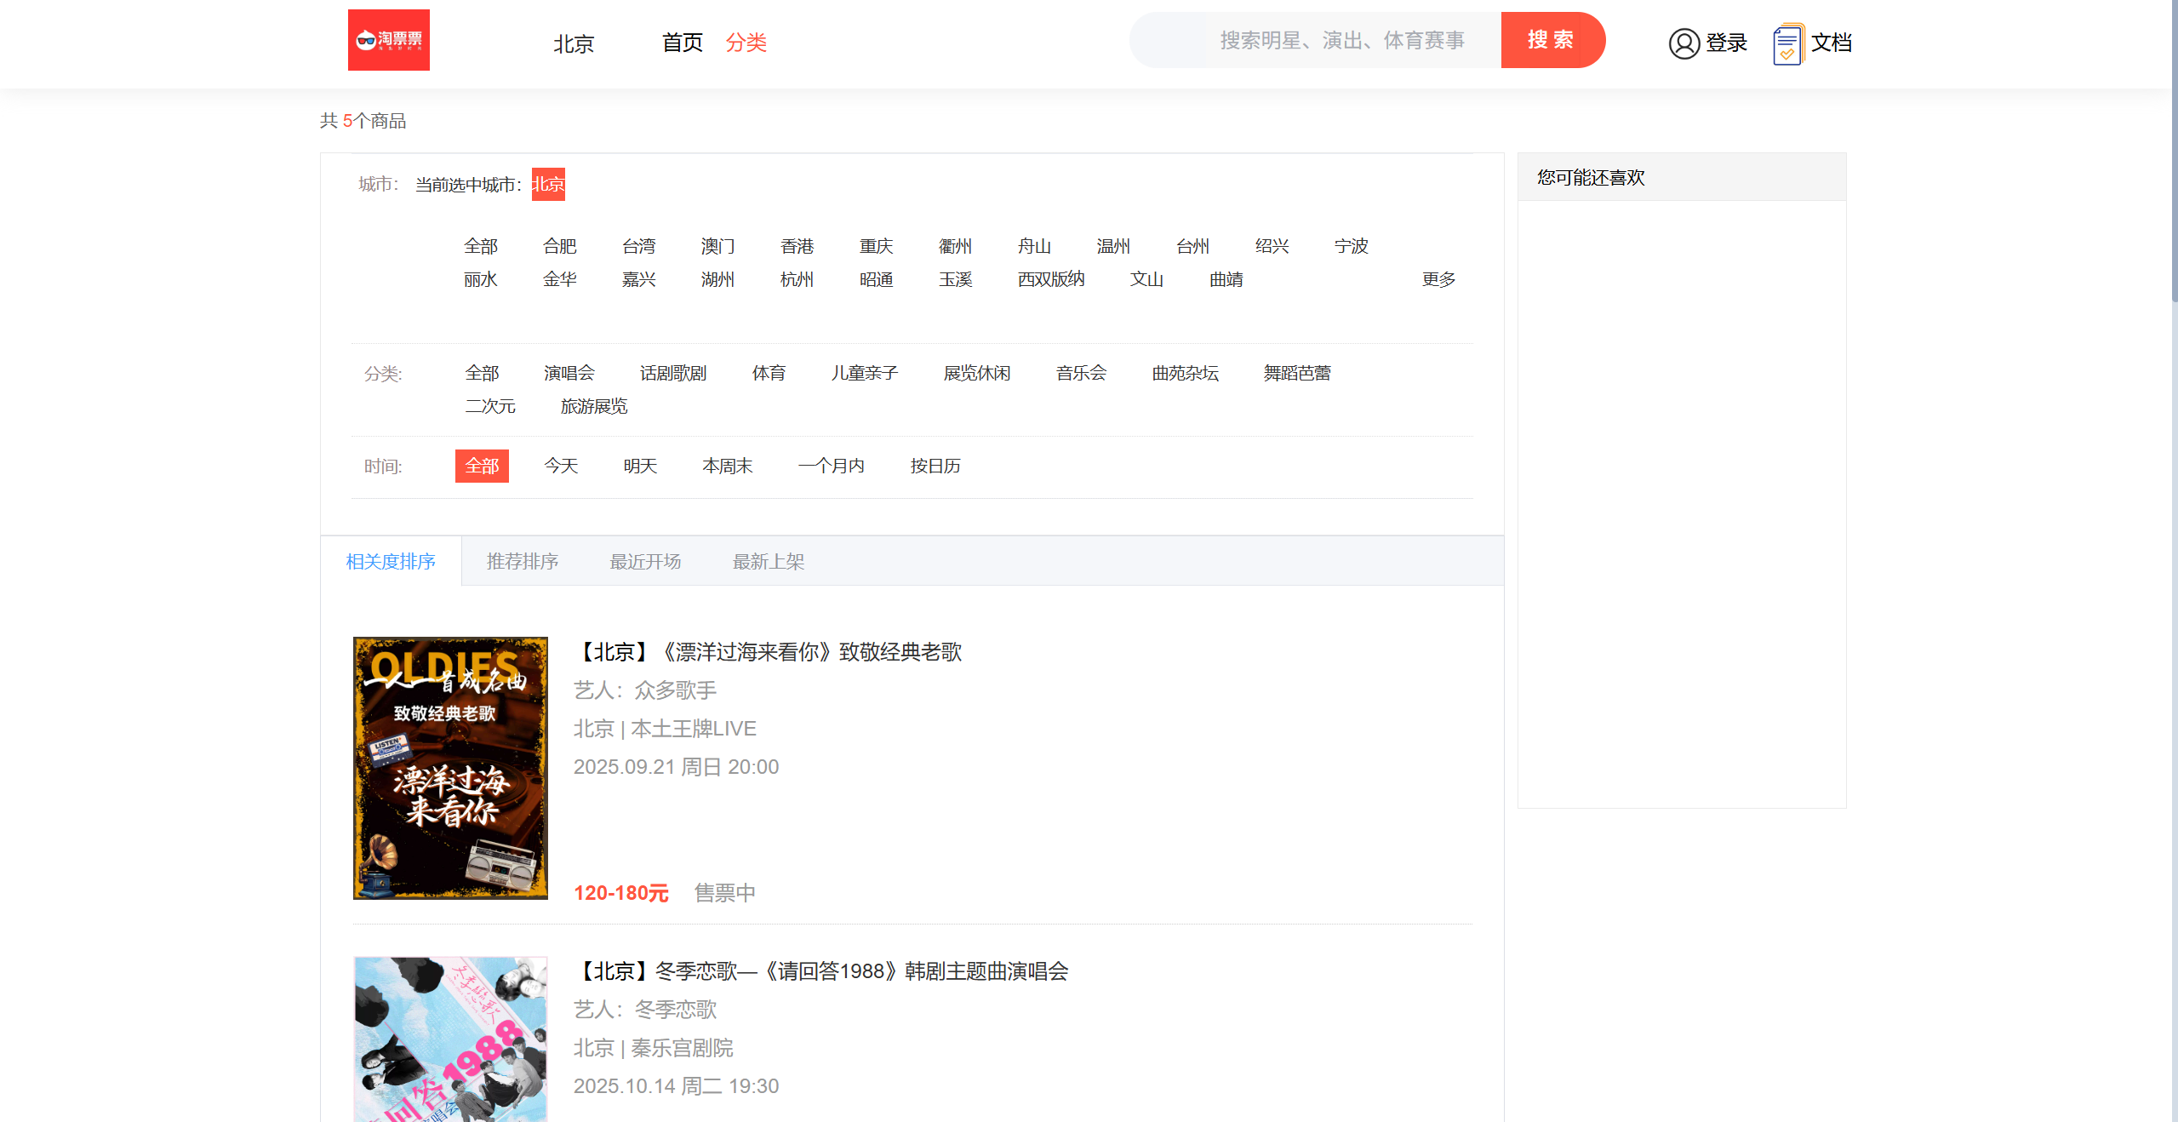Select the 全部 time filter
Viewport: 2178px width, 1122px height.
(x=482, y=466)
